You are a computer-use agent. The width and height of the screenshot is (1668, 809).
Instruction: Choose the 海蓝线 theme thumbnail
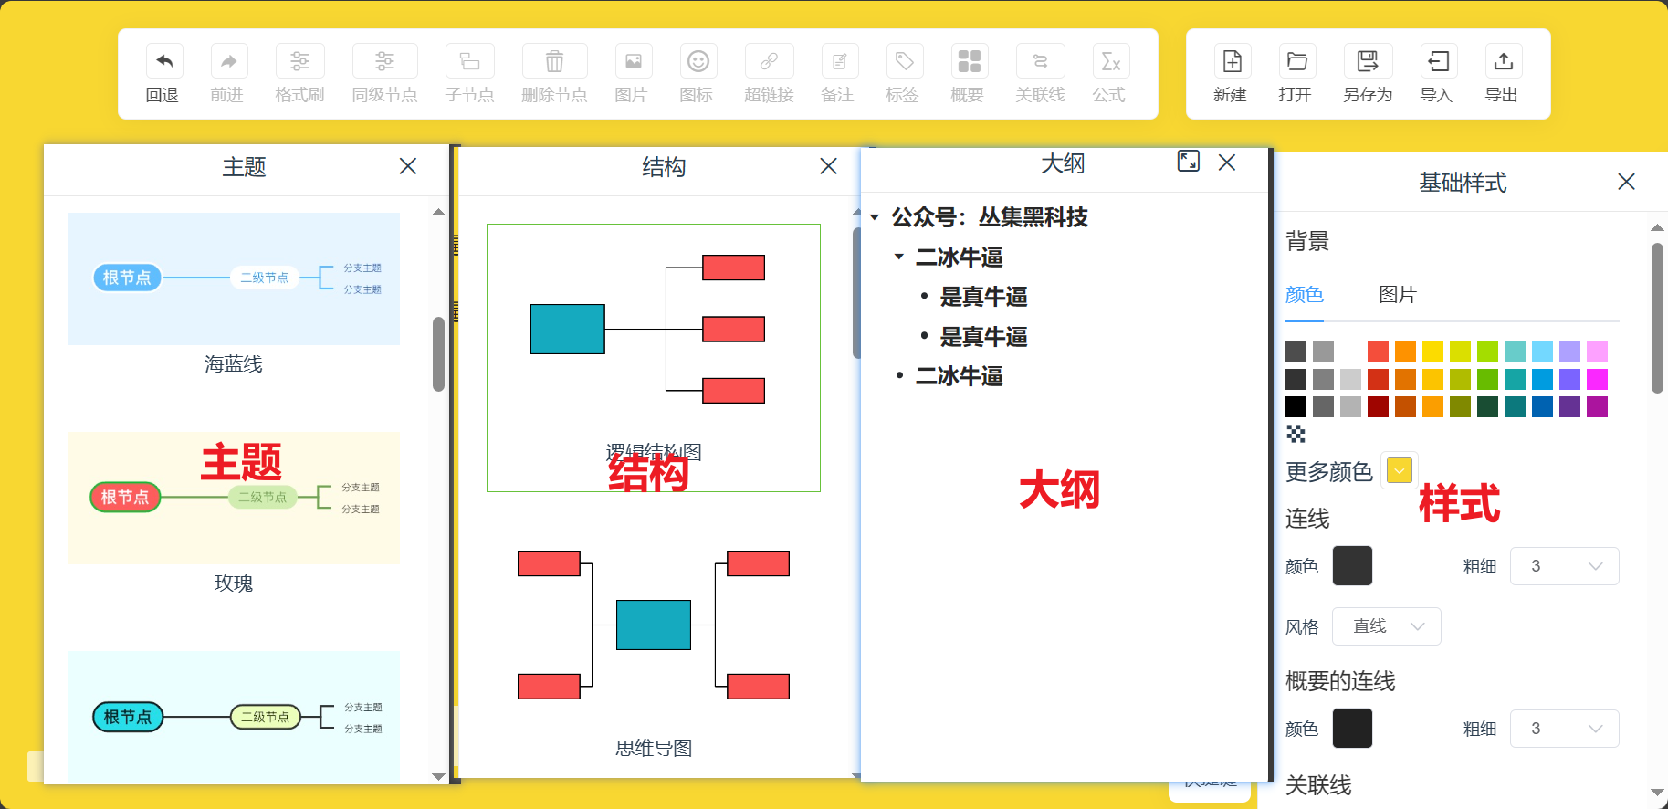click(x=234, y=278)
